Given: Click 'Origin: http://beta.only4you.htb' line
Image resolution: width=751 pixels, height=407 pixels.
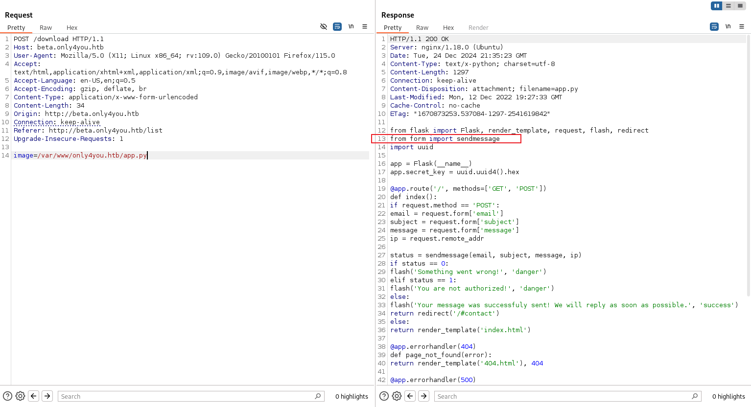Looking at the screenshot, I should 76,113.
